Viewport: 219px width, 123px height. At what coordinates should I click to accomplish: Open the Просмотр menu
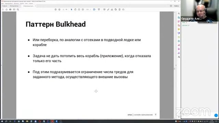point(16,3)
